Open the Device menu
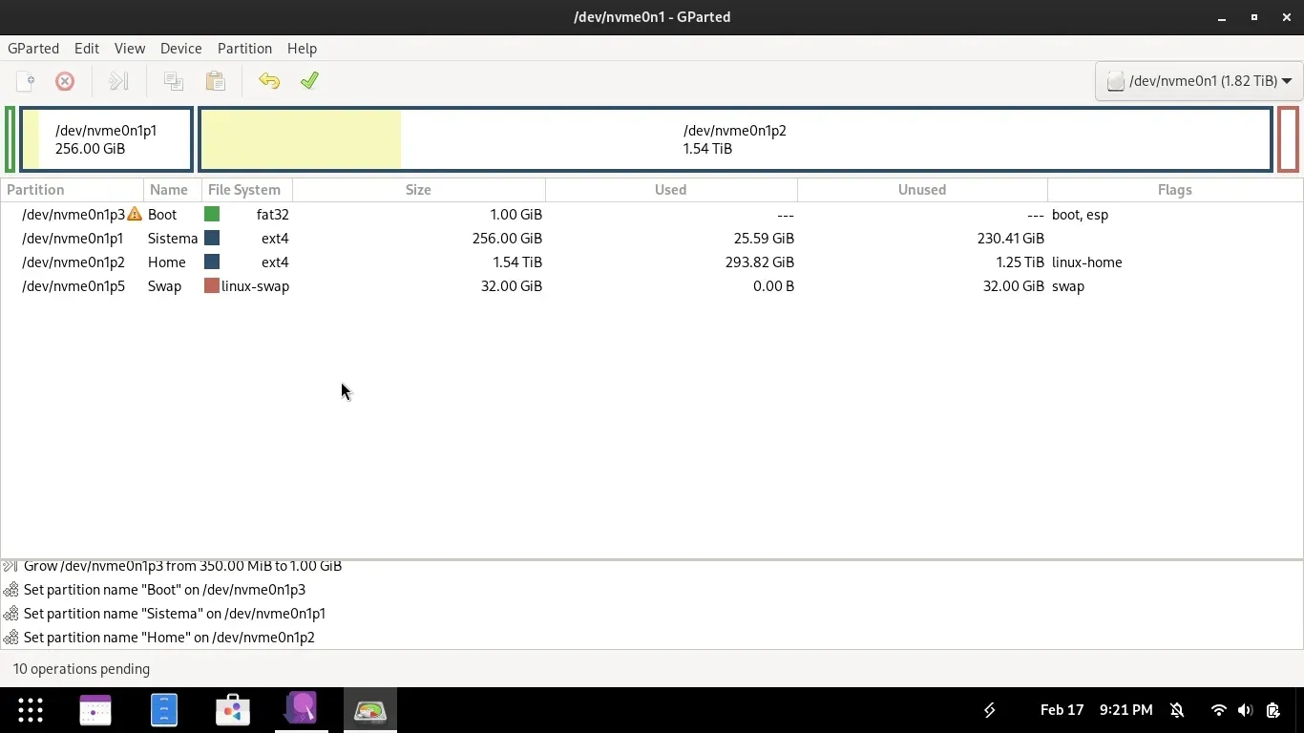 (x=180, y=49)
